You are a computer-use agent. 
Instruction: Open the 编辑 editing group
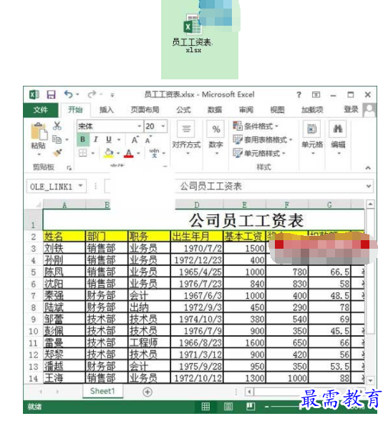338,138
